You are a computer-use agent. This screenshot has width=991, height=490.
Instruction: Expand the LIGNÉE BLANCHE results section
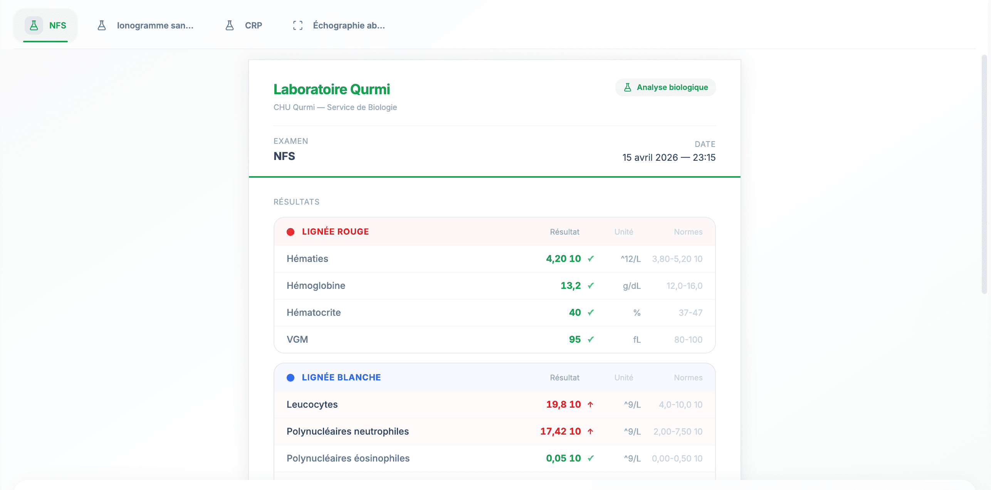click(341, 377)
